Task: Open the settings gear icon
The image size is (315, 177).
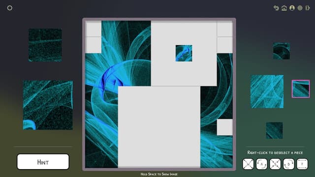Action: tap(300, 8)
